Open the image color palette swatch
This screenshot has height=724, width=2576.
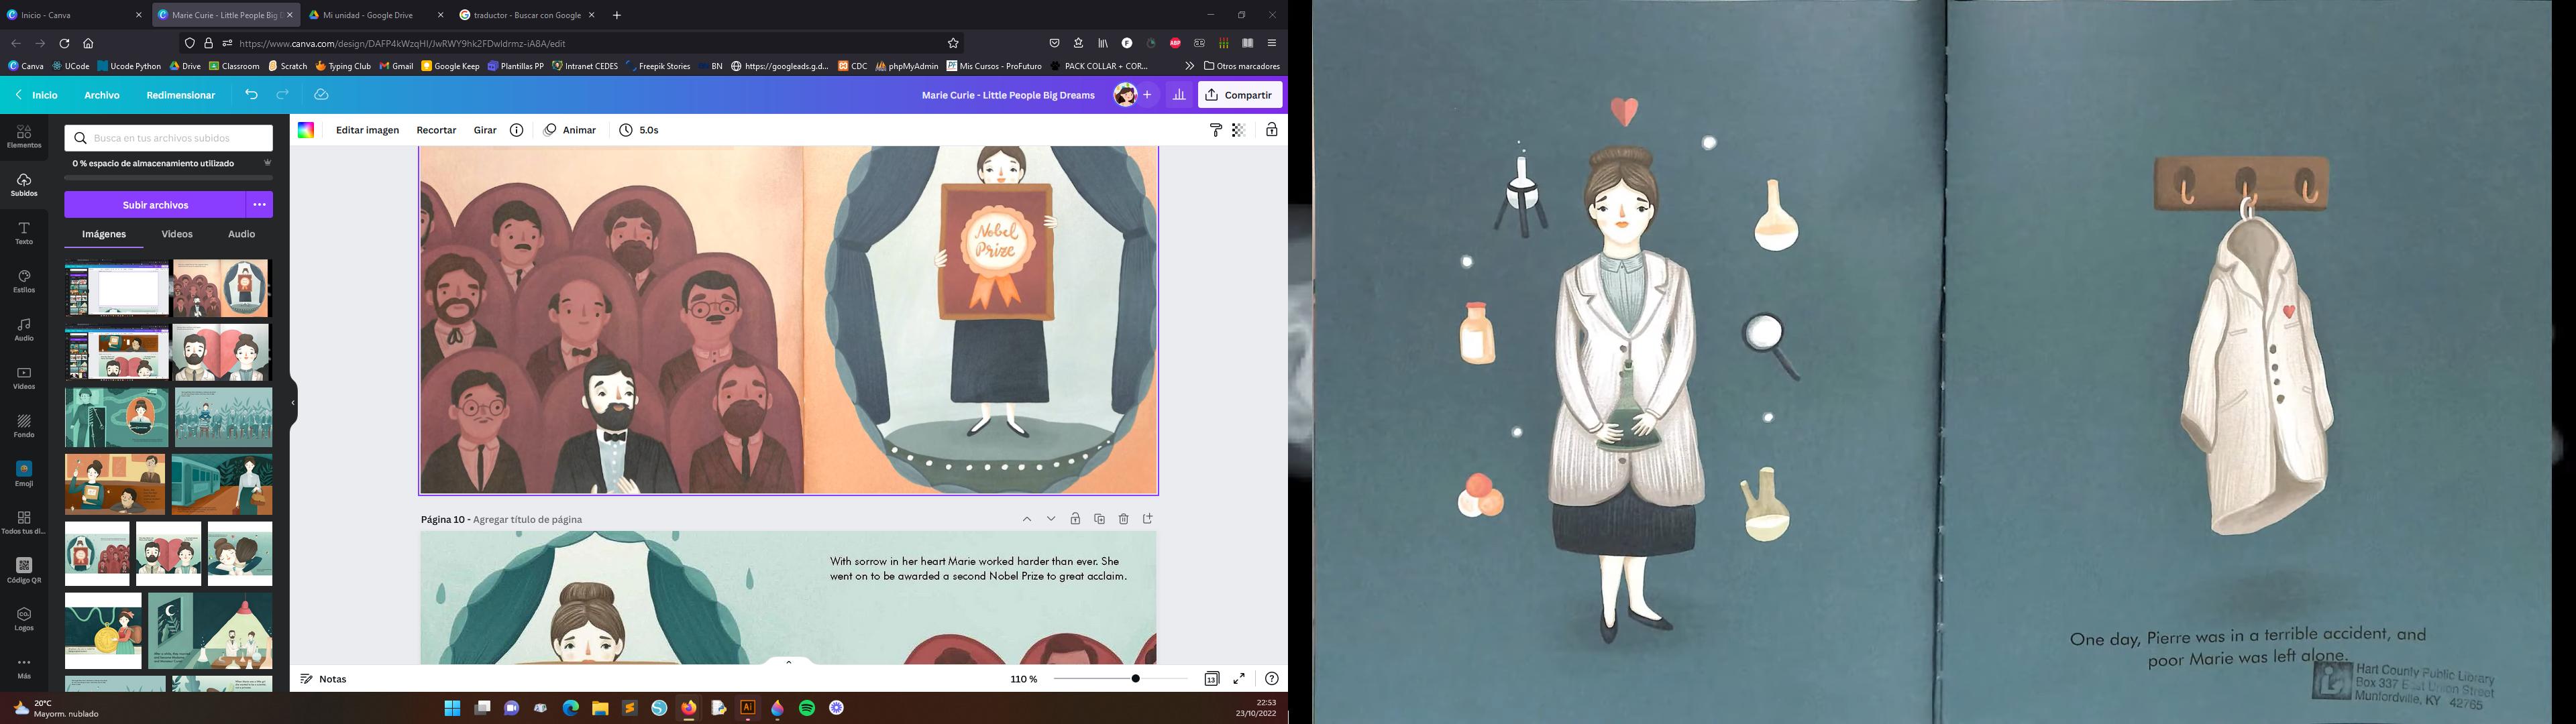(x=306, y=130)
